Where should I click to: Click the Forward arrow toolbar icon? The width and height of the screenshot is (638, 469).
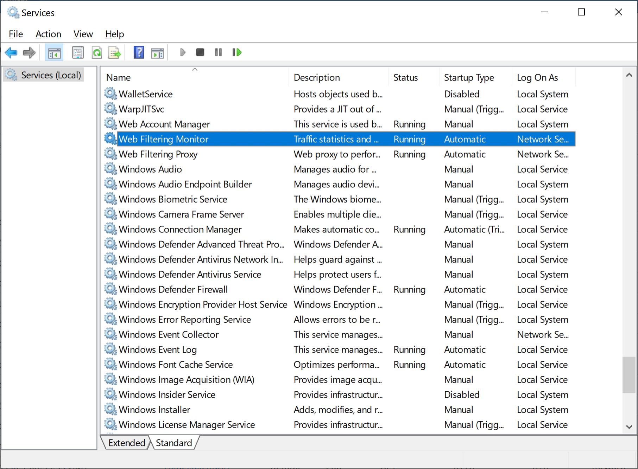coord(29,53)
